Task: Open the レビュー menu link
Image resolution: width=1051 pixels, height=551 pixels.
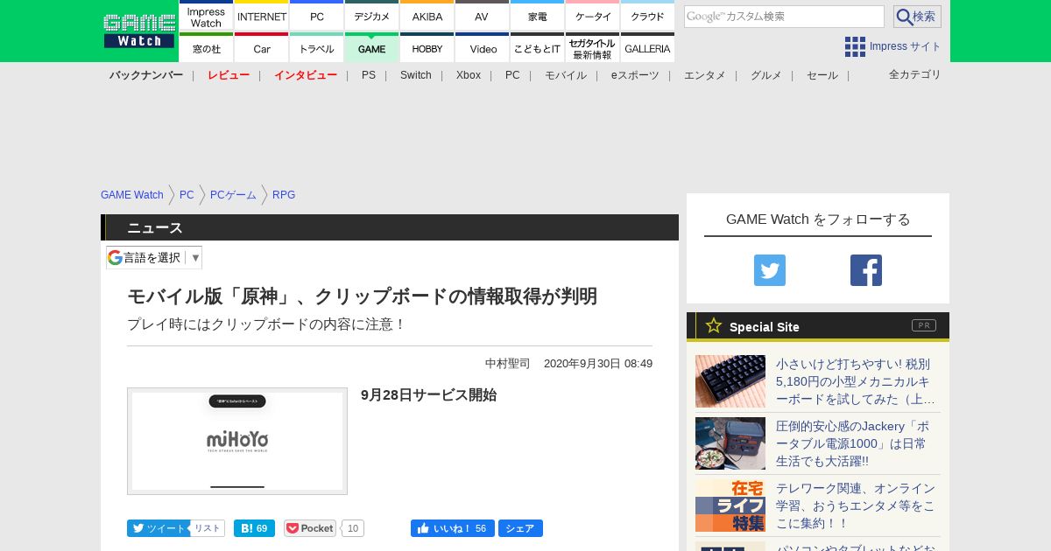Action: 229,75
